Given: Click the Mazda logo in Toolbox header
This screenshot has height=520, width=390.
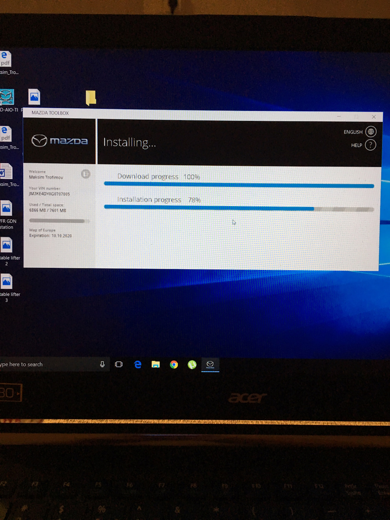Looking at the screenshot, I should [x=60, y=140].
